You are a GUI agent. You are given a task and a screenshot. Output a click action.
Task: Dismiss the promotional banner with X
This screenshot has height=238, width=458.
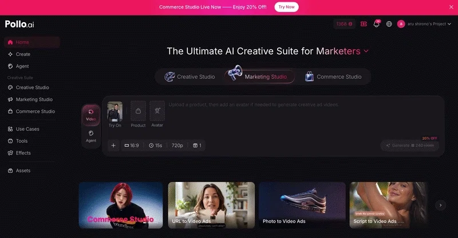[451, 7]
